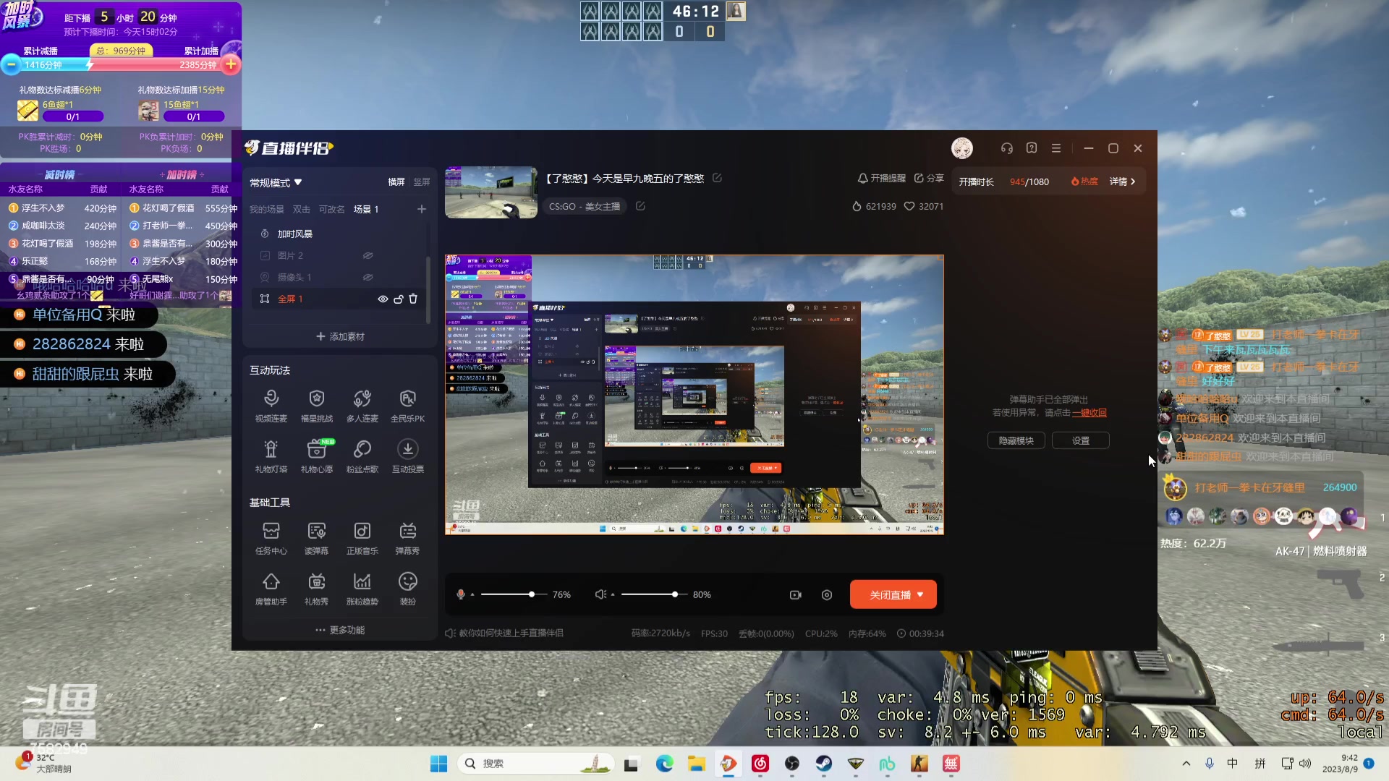Open 礼物秀 gift show tool
Screen dimensions: 1389x781
coord(316,589)
